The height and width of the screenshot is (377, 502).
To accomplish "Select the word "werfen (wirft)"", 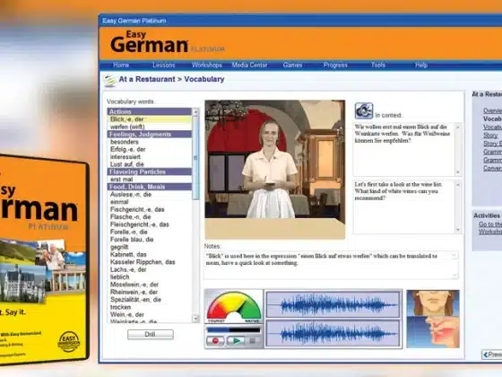I will 149,127.
